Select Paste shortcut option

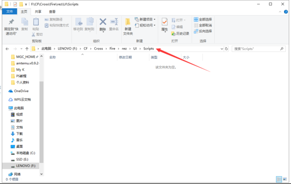57,25
